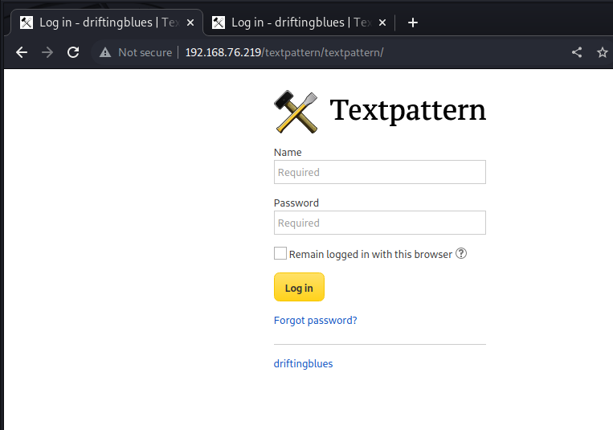Close the second Log in tab
Screen dimensions: 613x430
(382, 23)
